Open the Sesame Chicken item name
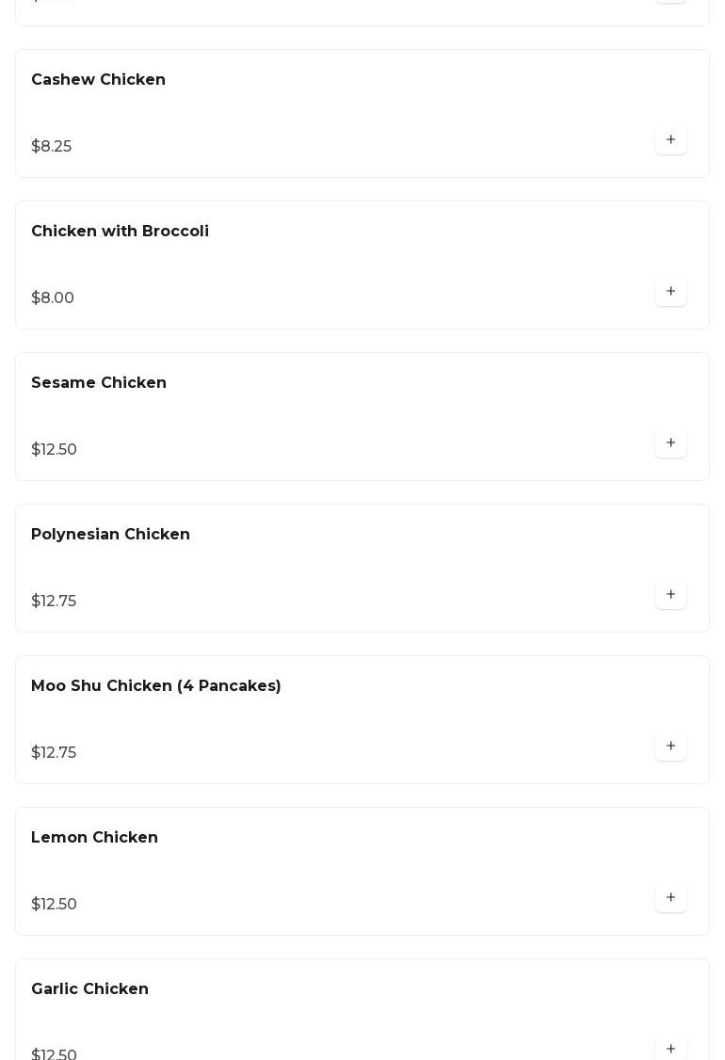 click(x=99, y=383)
